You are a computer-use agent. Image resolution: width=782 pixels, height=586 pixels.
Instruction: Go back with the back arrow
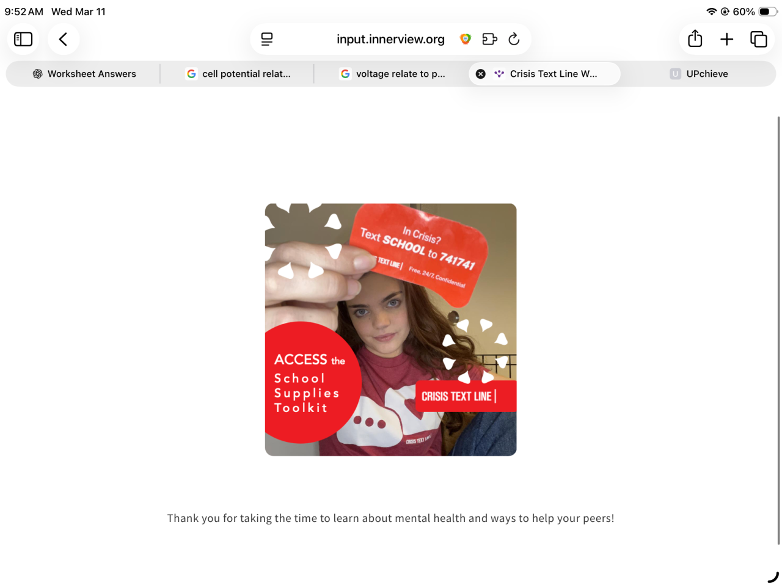(63, 39)
